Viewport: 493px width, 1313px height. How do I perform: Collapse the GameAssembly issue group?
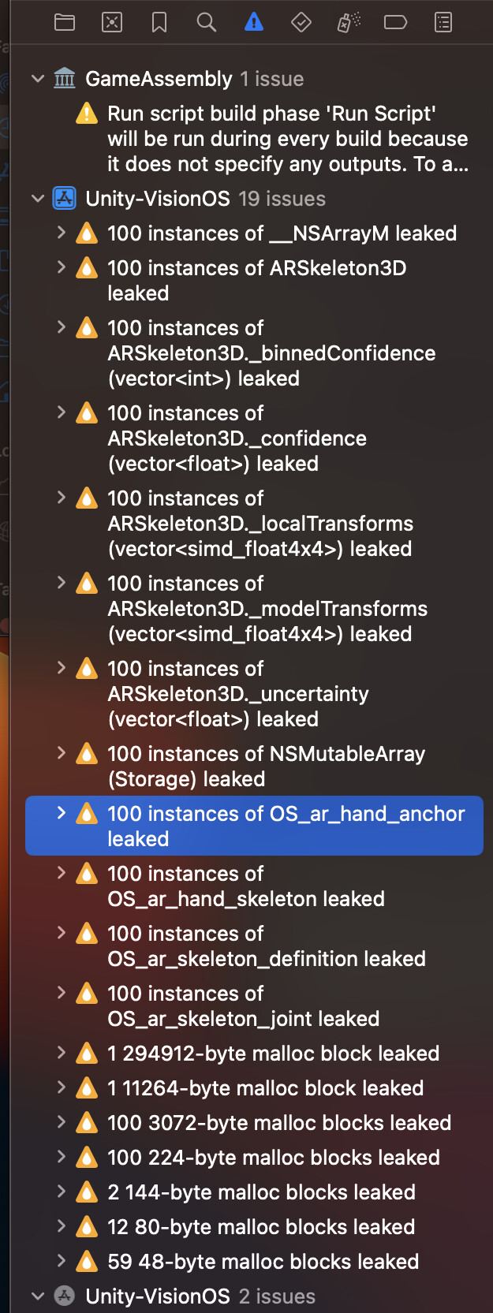[x=37, y=78]
